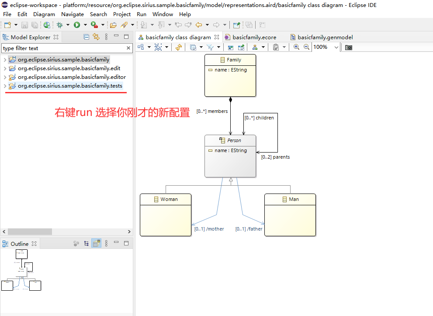
Task: Expand the basicfamily.tests project node
Action: [x=5, y=86]
